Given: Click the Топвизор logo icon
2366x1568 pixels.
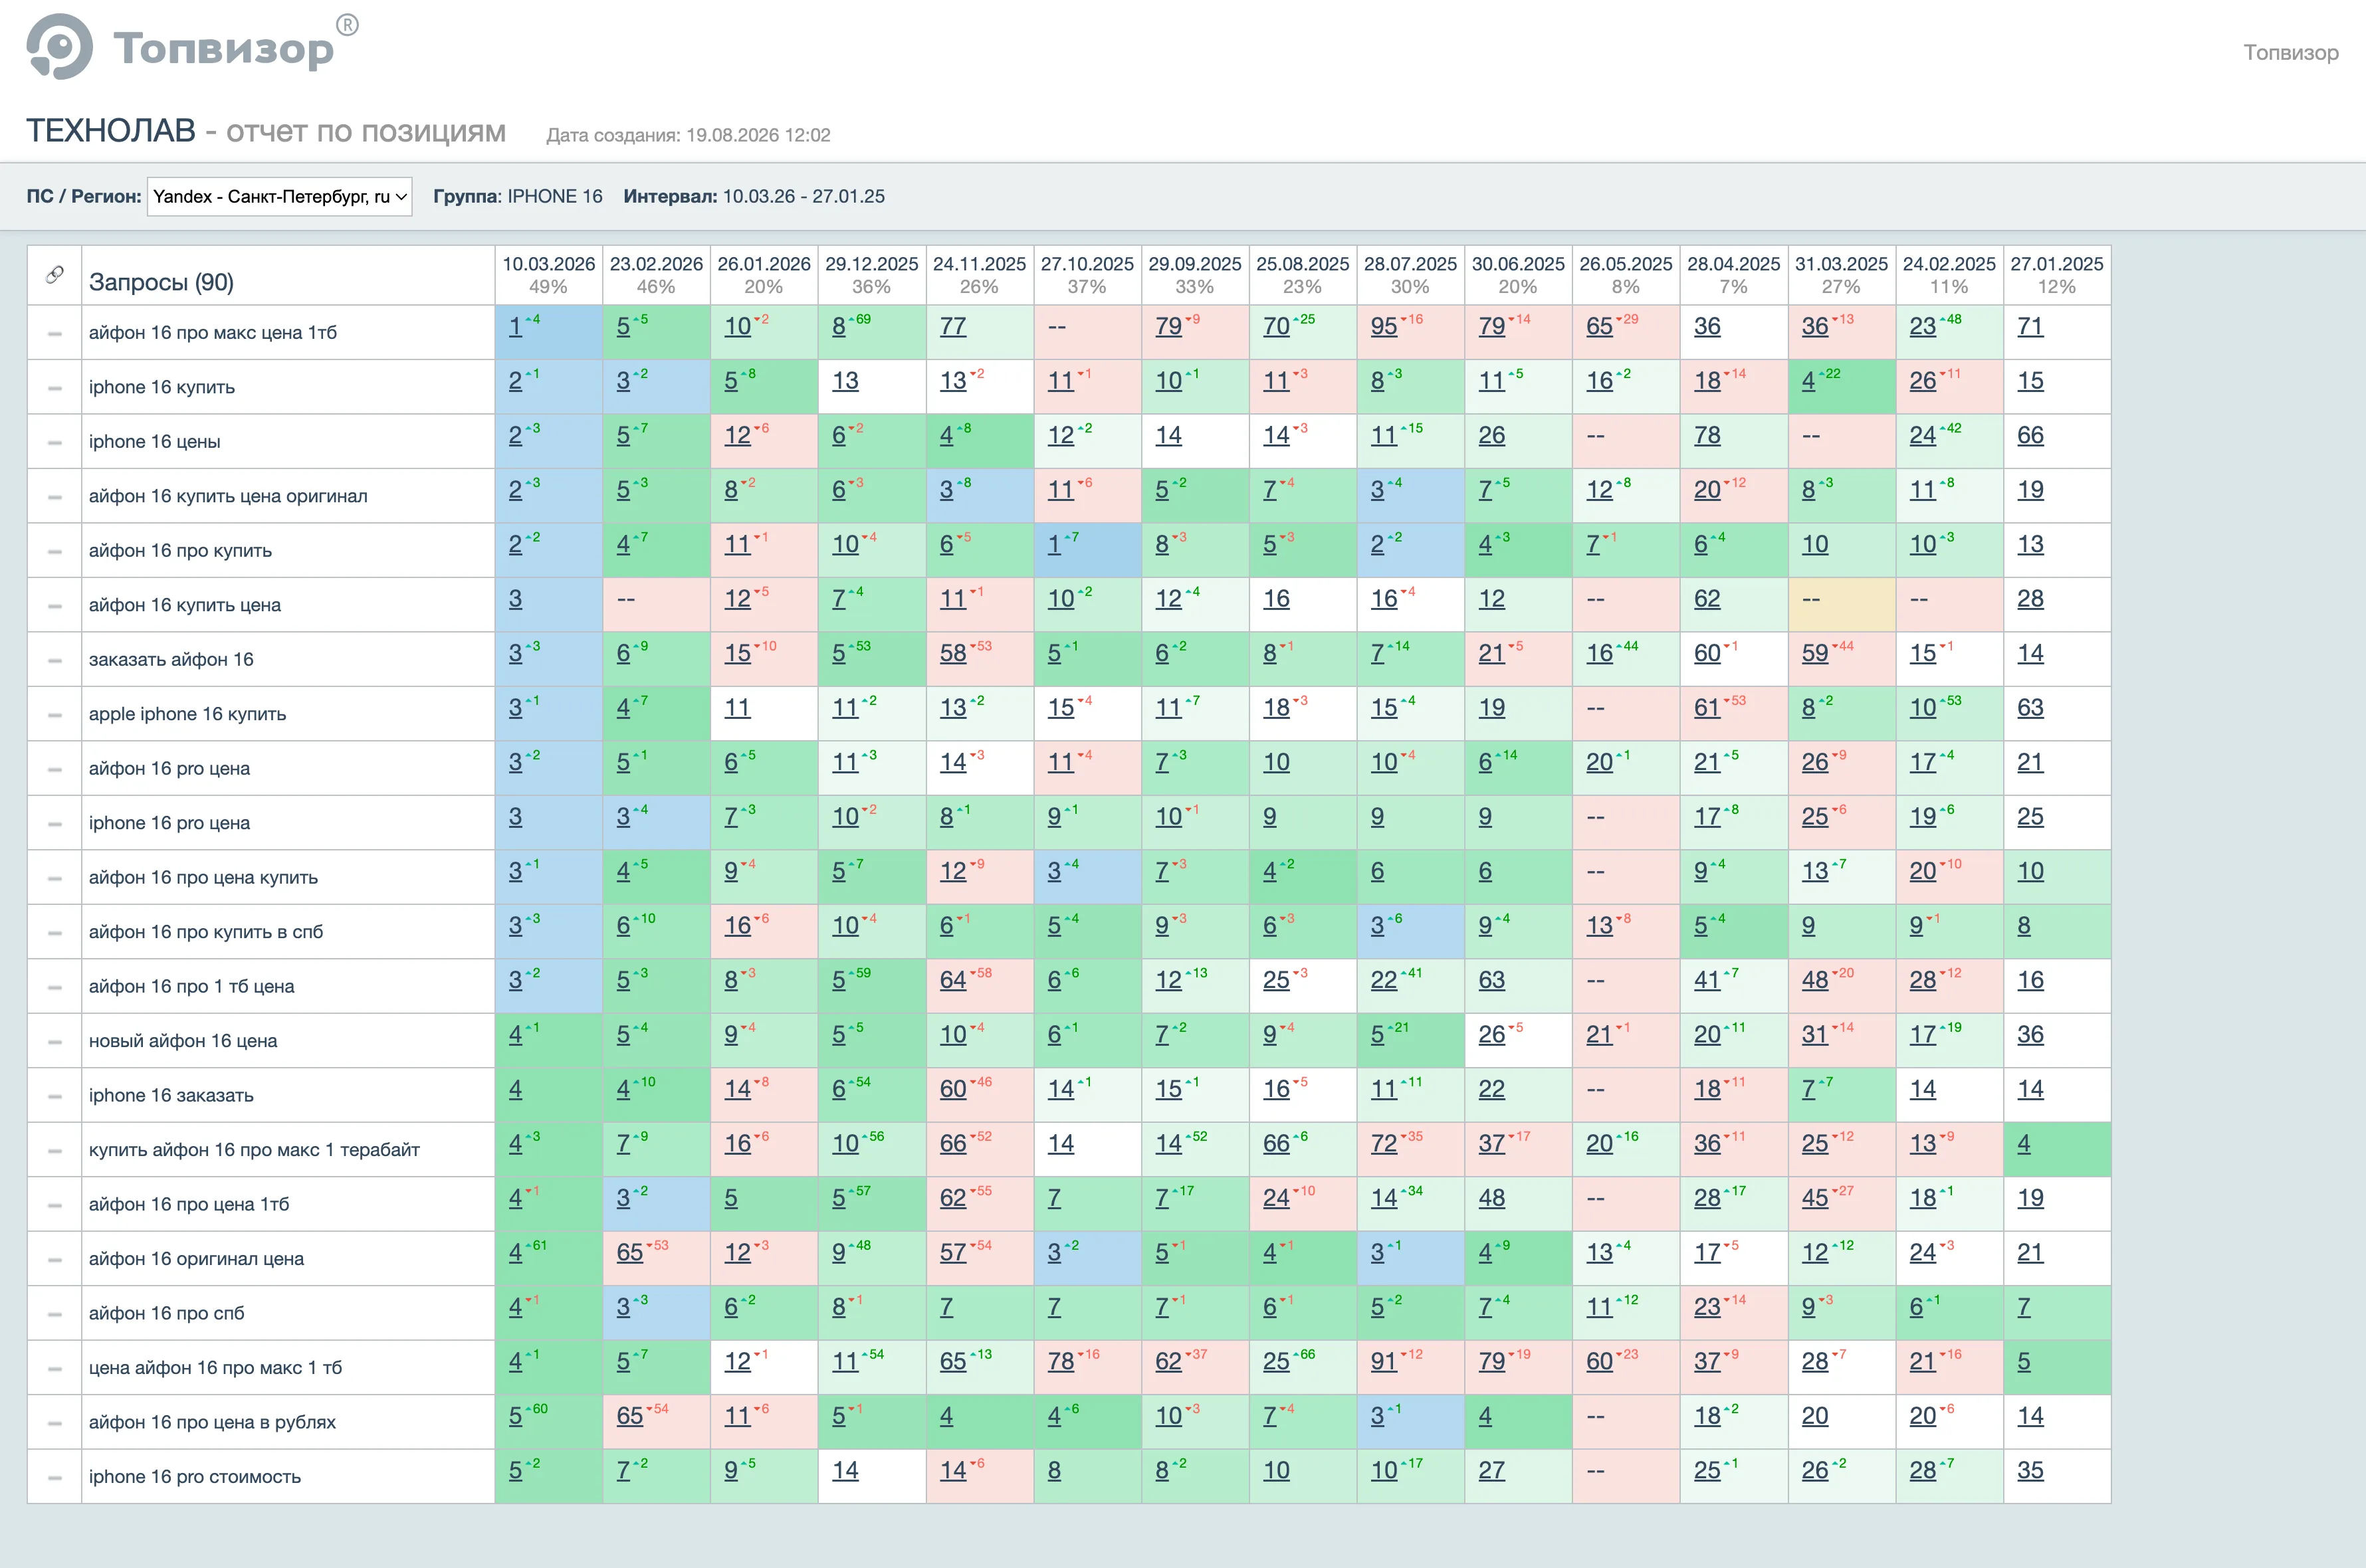Looking at the screenshot, I should (60, 46).
